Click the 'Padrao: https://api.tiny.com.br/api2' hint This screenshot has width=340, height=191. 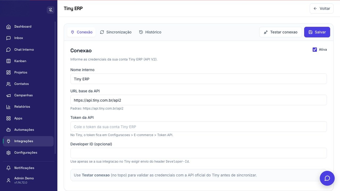pos(97,108)
